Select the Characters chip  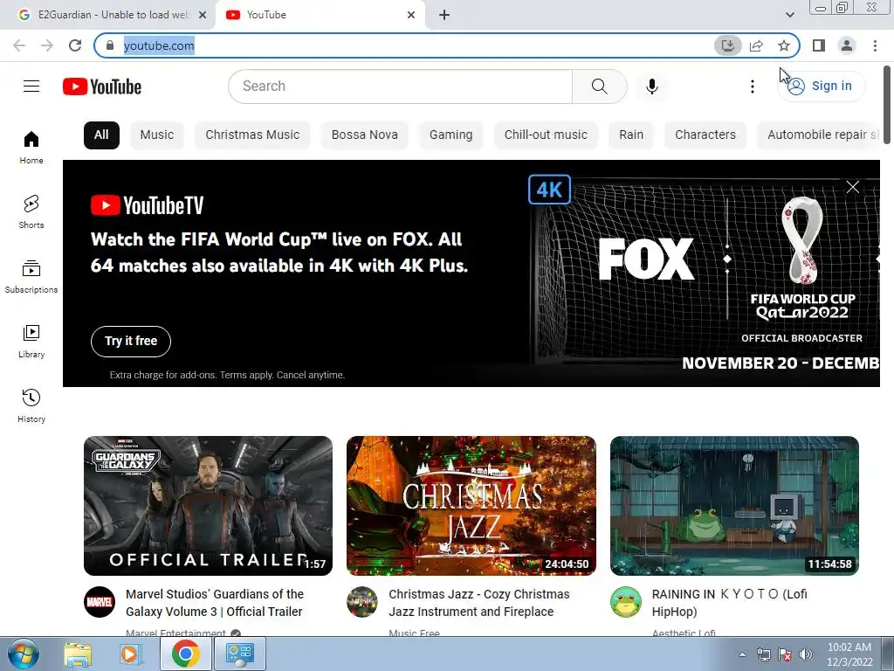point(705,135)
